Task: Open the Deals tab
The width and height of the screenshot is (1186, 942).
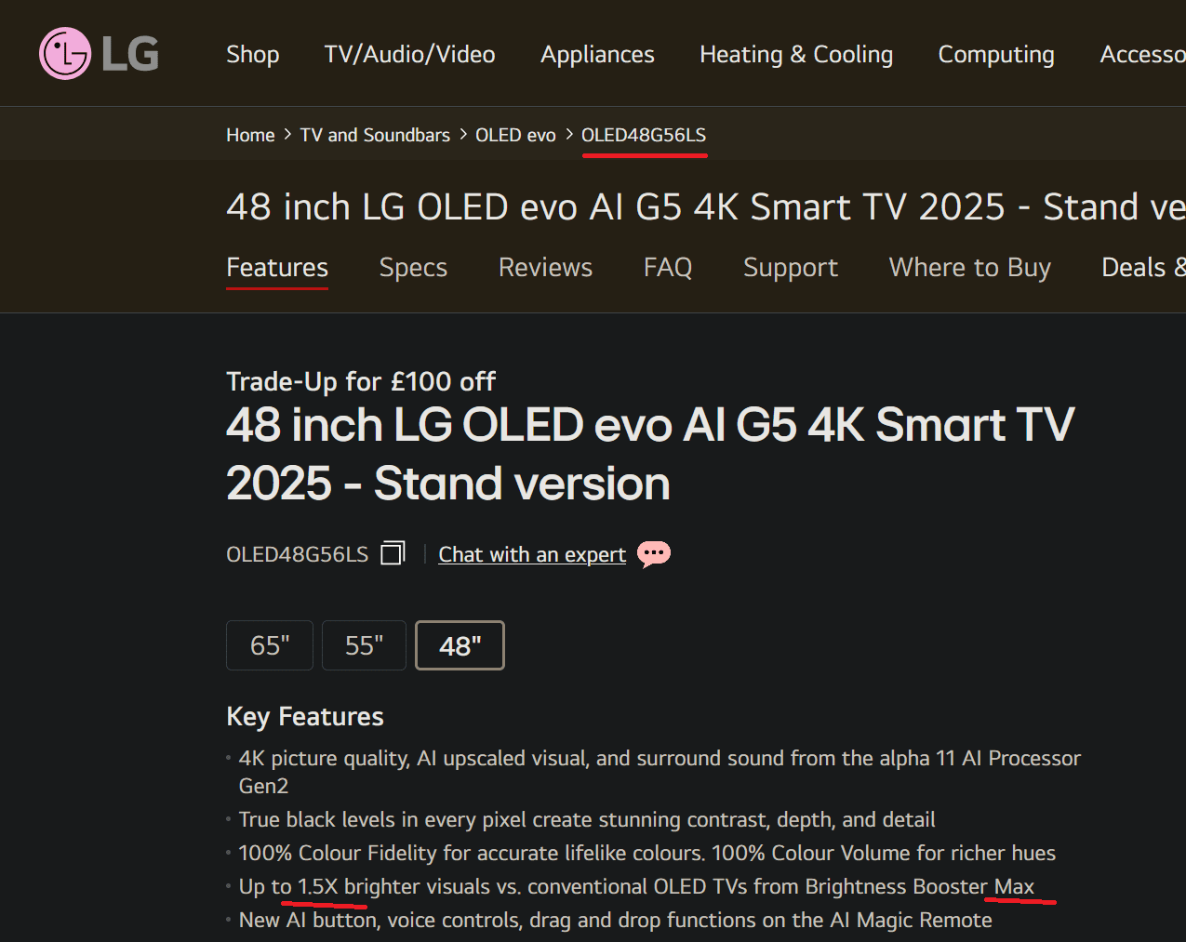Action: (1143, 268)
